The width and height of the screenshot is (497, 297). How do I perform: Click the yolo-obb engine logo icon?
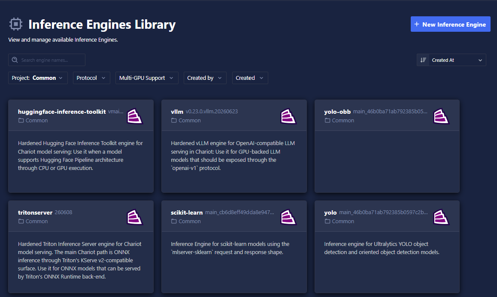click(441, 116)
